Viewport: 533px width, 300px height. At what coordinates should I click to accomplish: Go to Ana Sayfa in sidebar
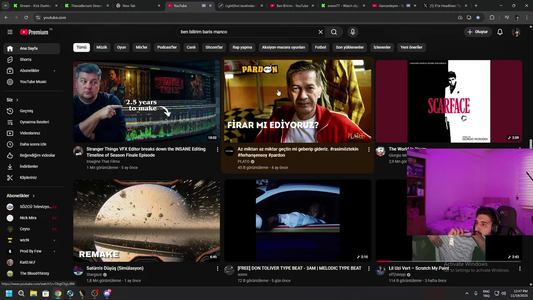[x=32, y=48]
